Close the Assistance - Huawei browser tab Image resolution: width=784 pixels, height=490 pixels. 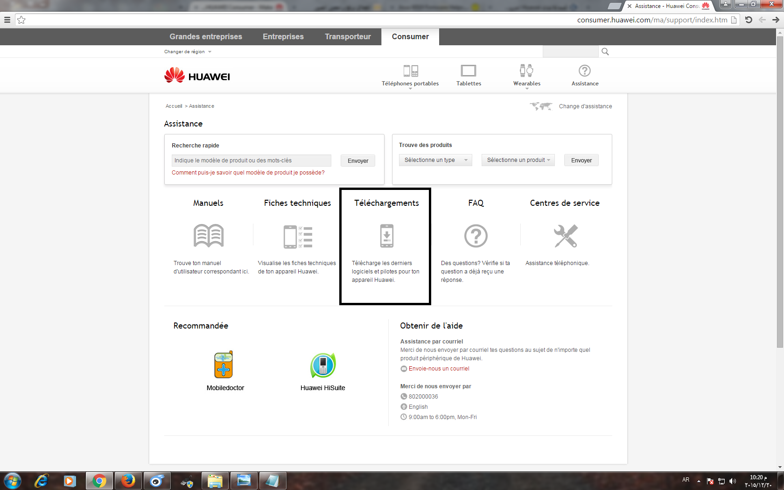click(630, 6)
